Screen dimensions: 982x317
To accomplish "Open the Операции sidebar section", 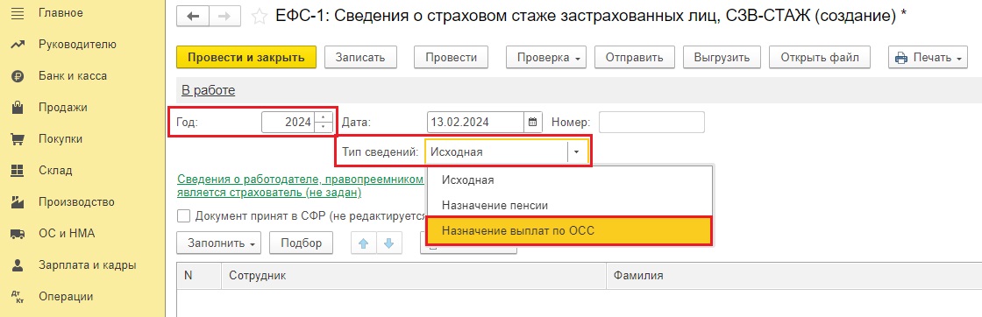I will click(66, 296).
